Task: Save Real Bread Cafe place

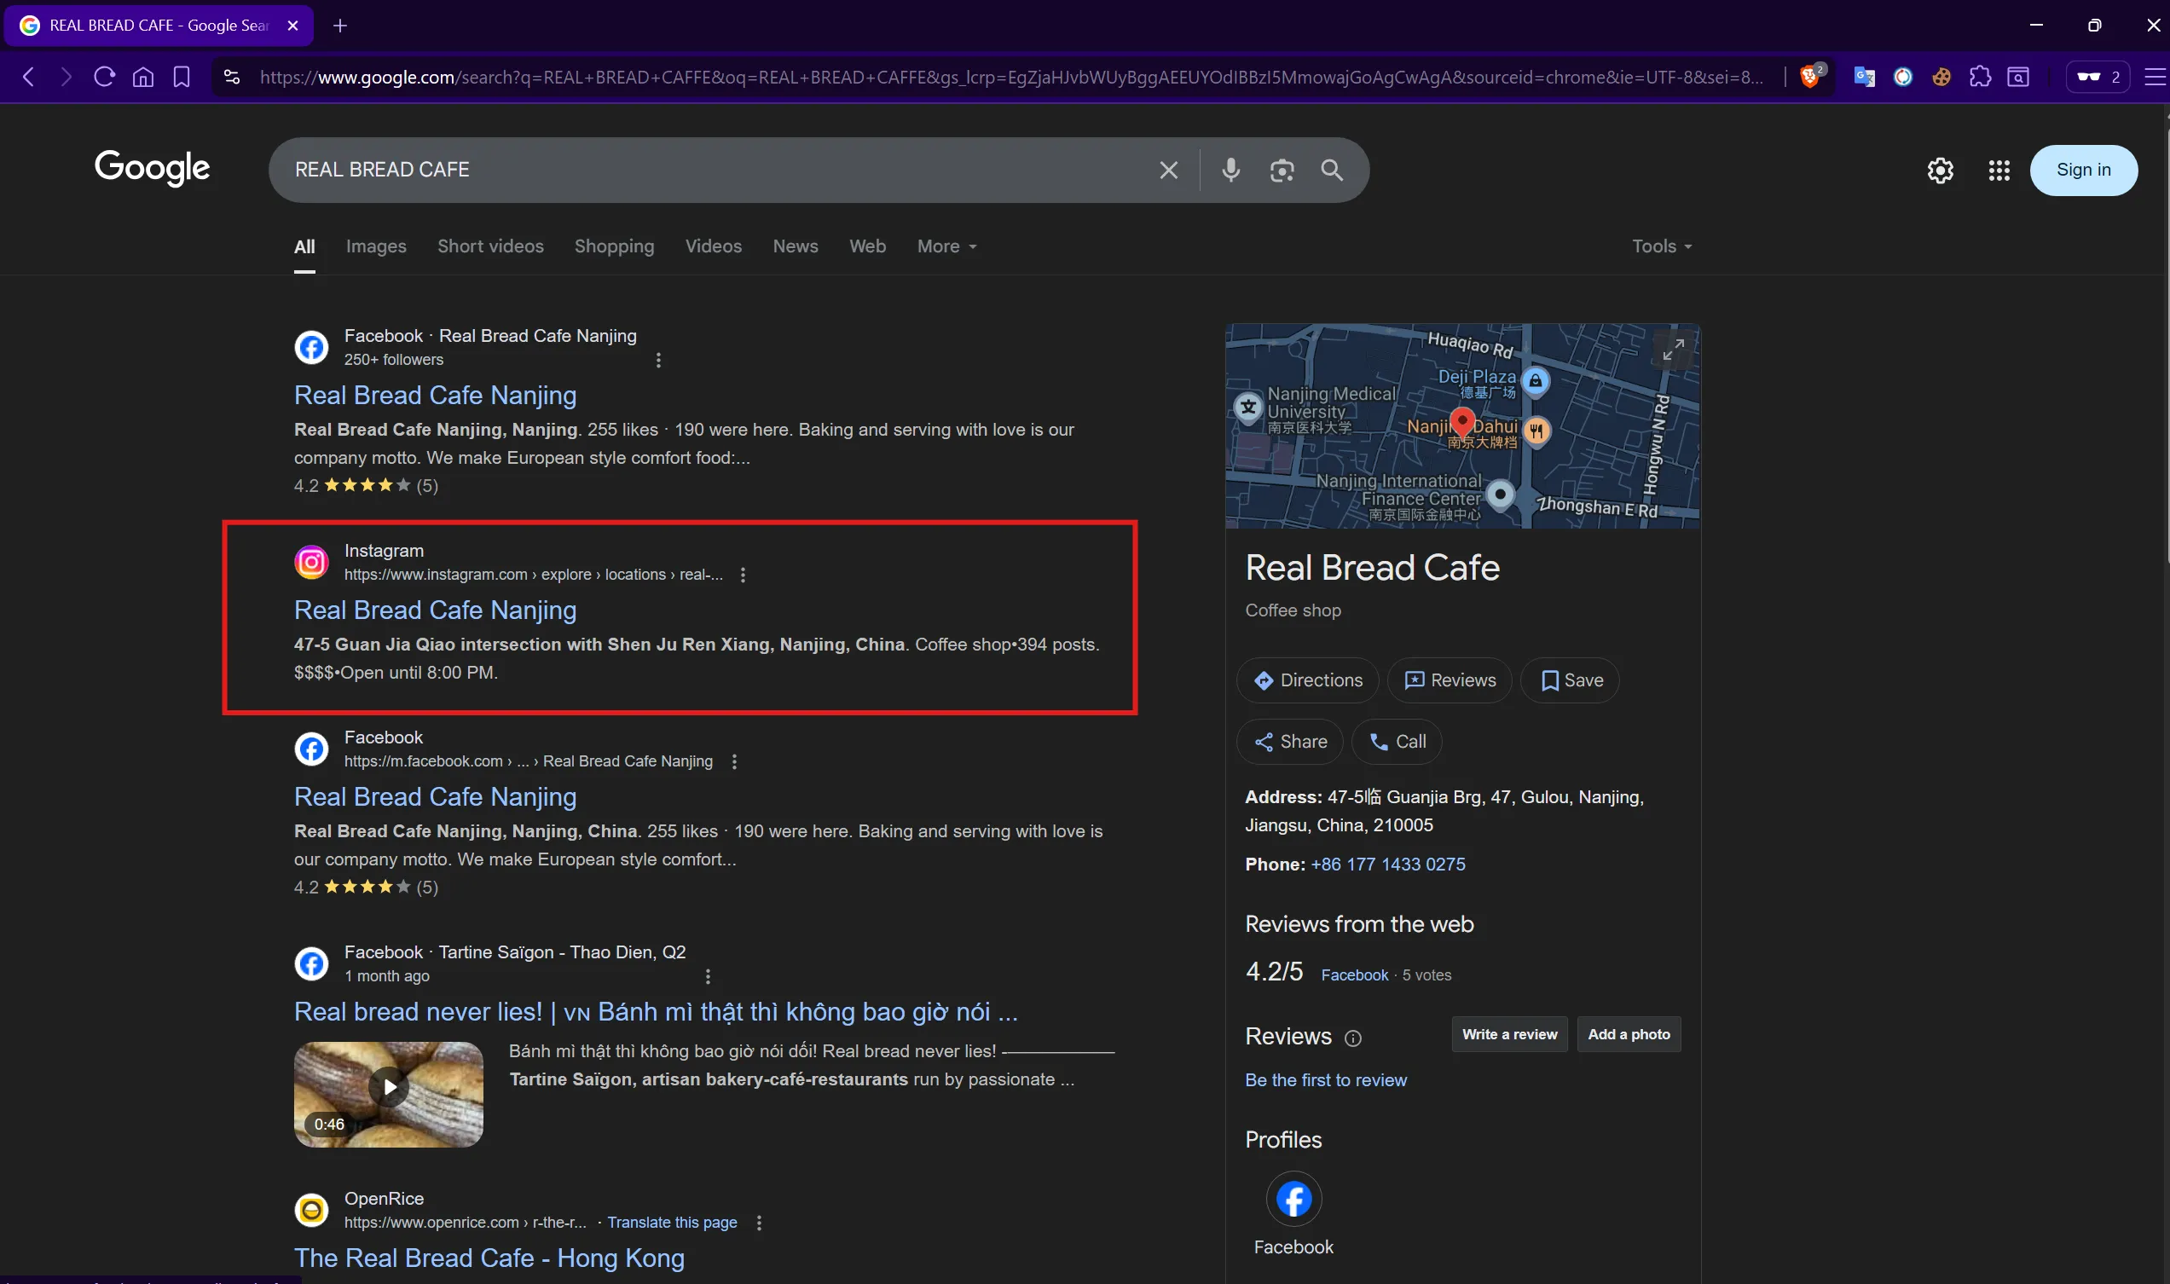Action: coord(1571,680)
